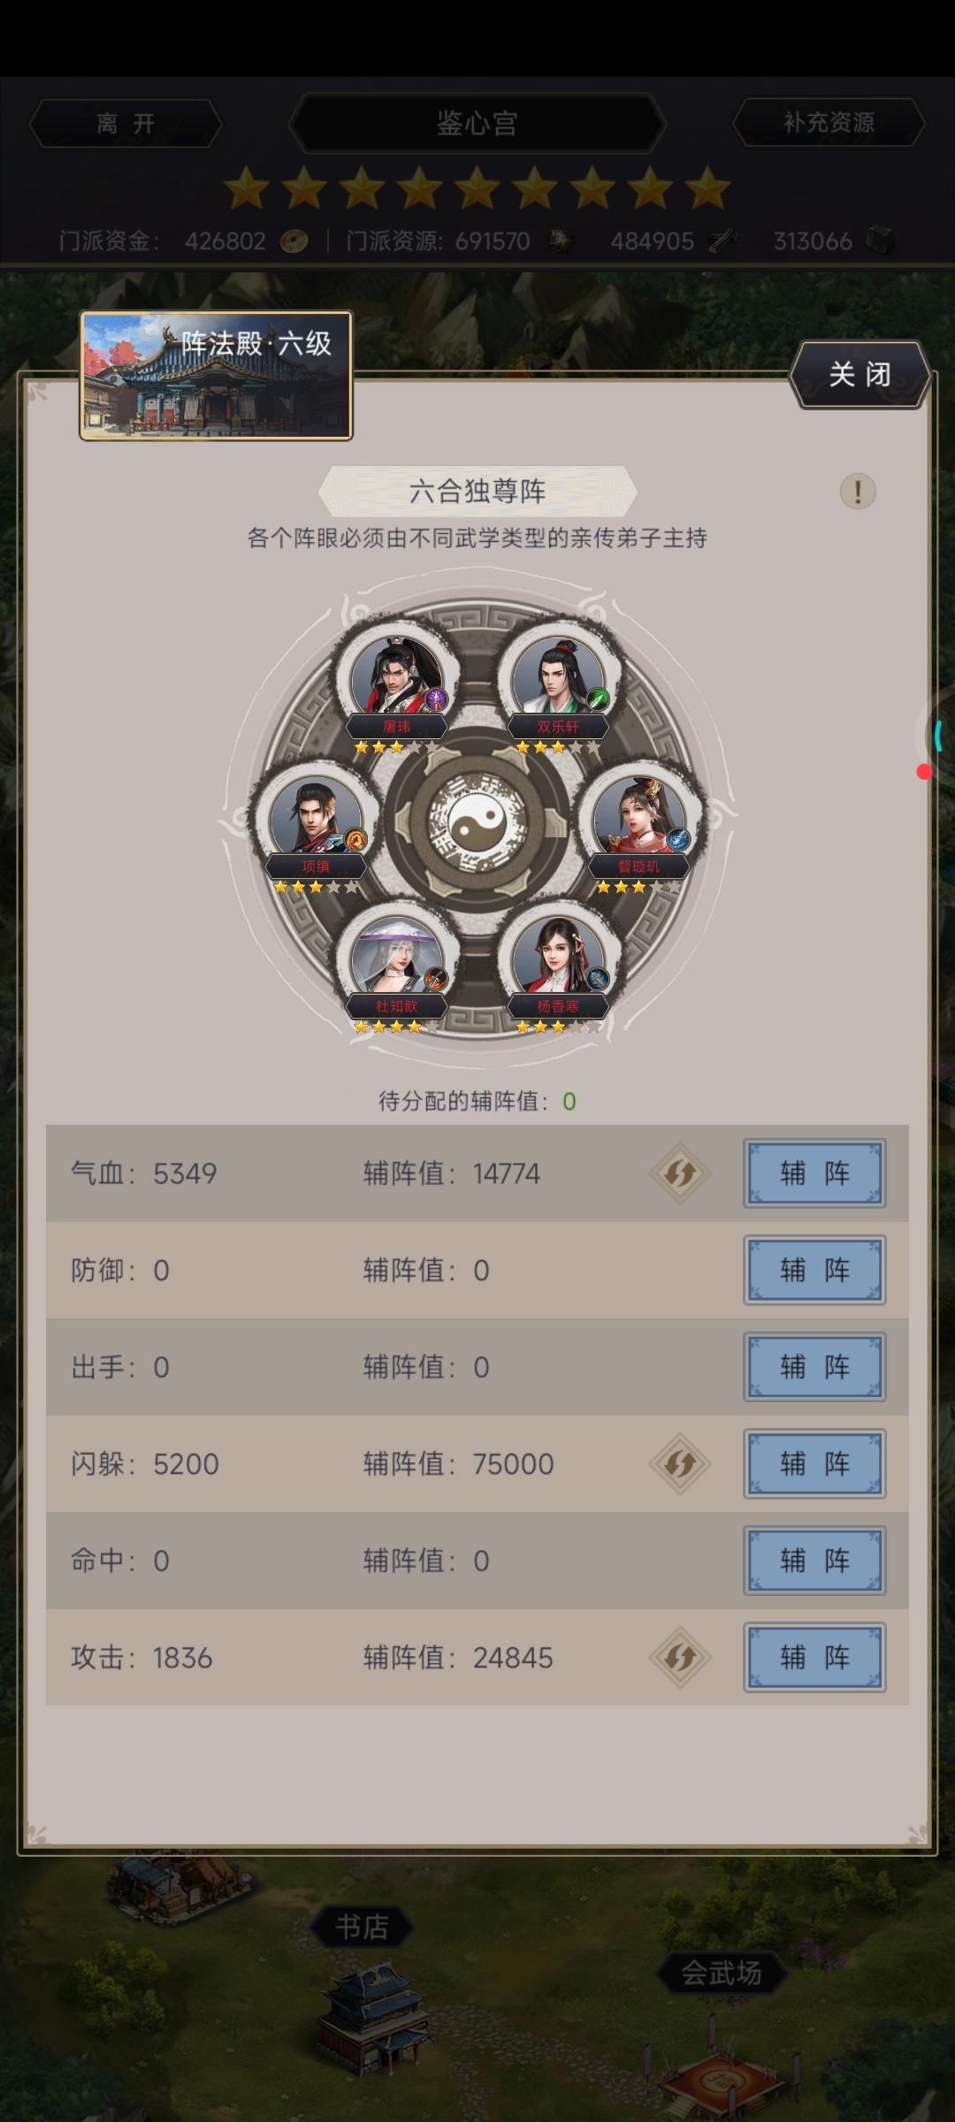Click 辅阵 button in 出手 row
Screen dimensions: 955x2122
(x=814, y=1367)
